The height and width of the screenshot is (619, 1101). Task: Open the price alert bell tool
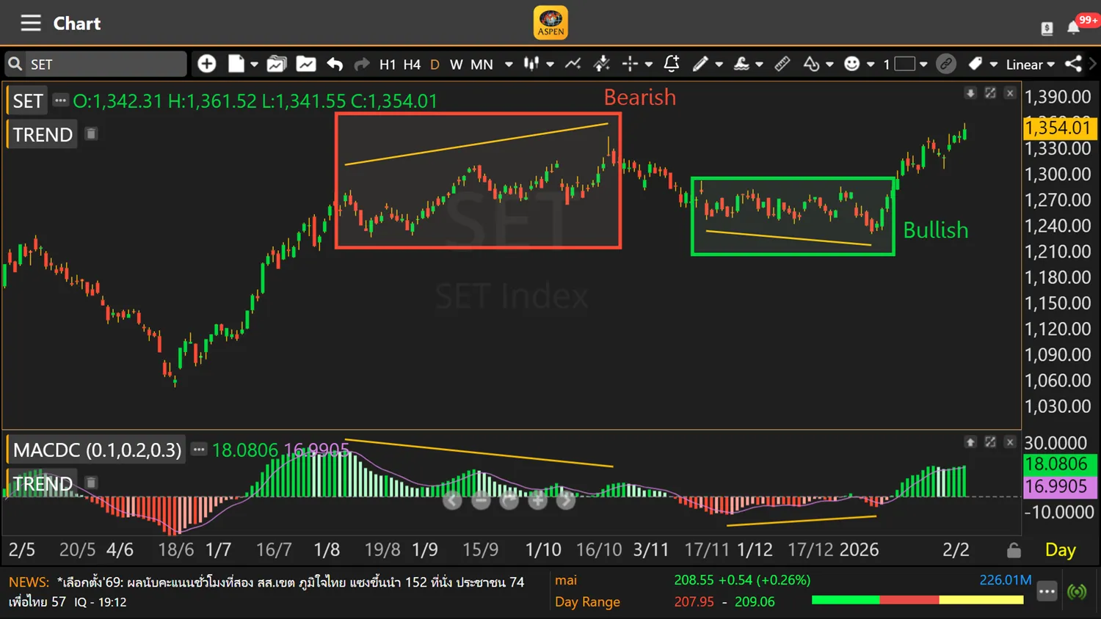coord(671,65)
